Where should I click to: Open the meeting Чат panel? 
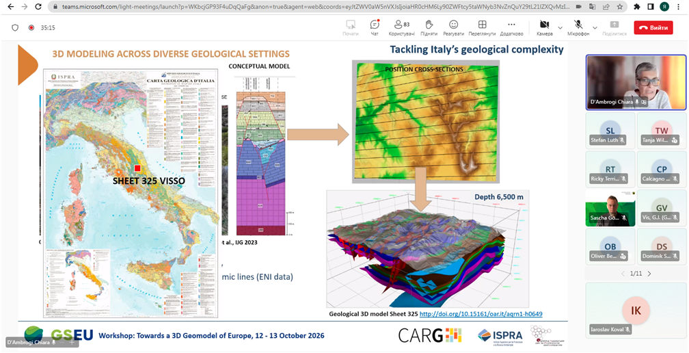375,27
